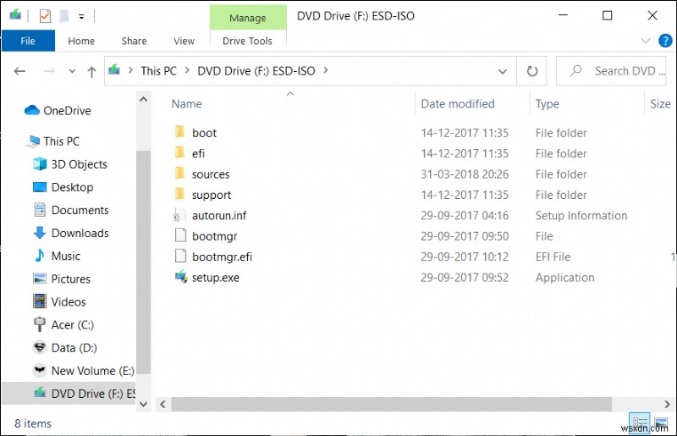This screenshot has height=436, width=677.
Task: Open address bar history dropdown
Action: [x=502, y=71]
